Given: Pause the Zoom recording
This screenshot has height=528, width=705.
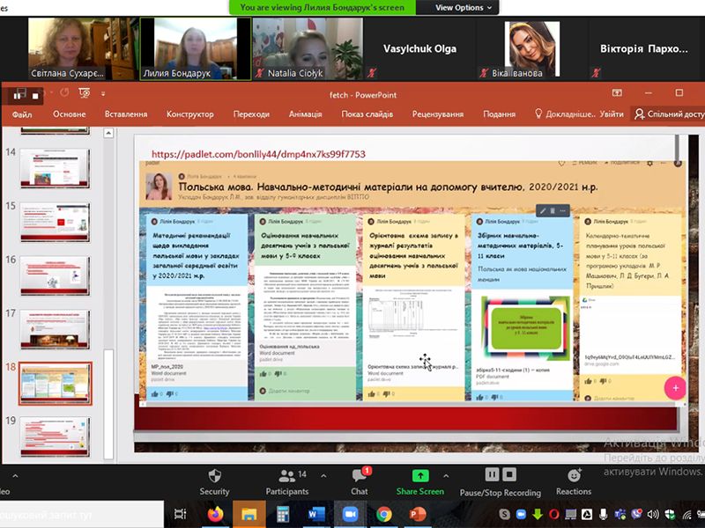Looking at the screenshot, I should click(492, 474).
